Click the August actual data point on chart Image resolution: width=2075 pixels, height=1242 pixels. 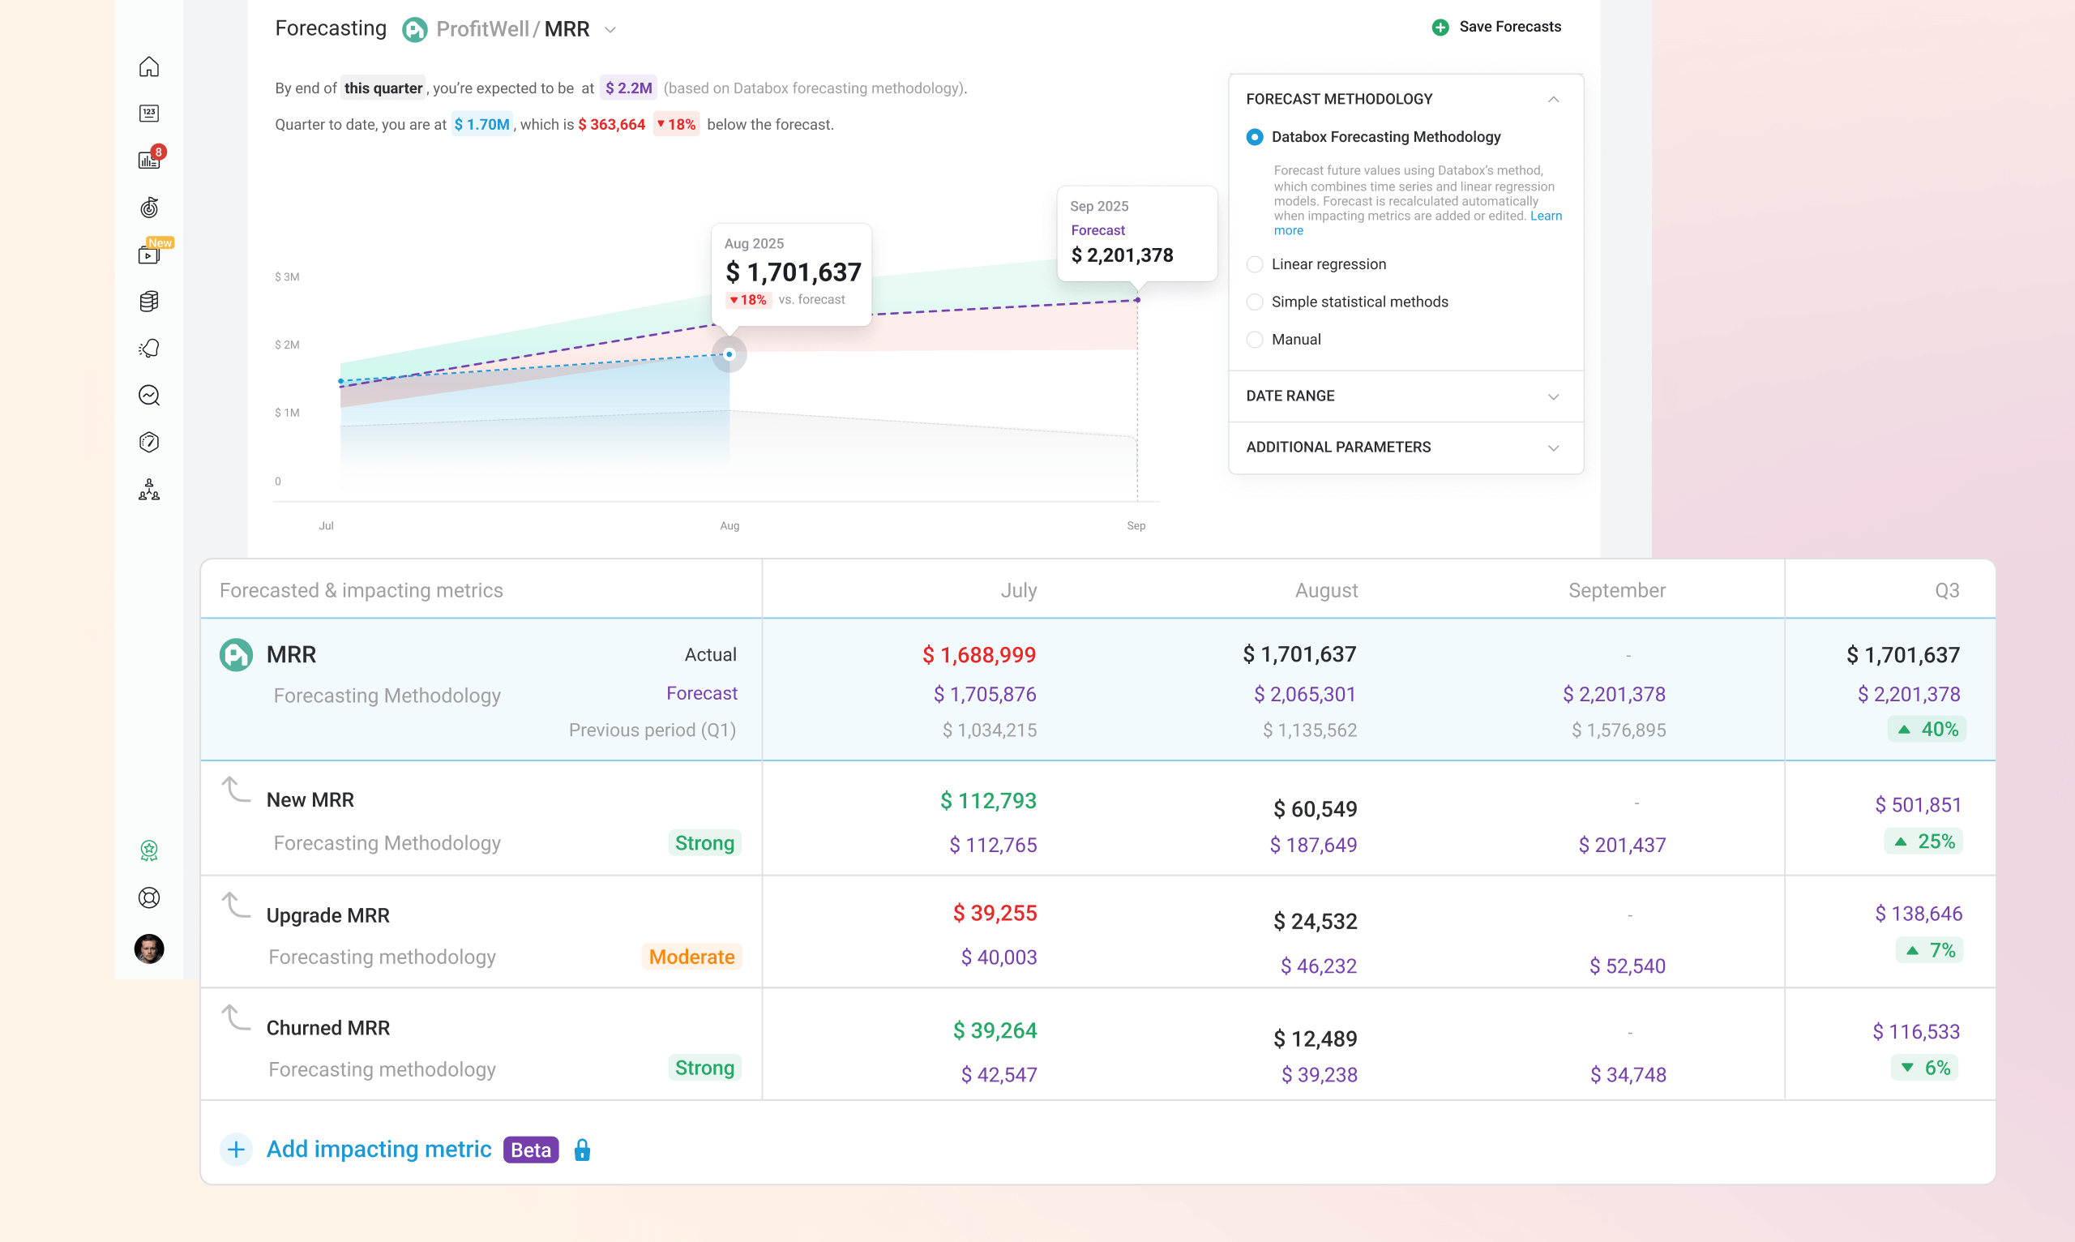pyautogui.click(x=729, y=355)
